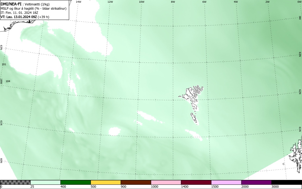The height and width of the screenshot is (189, 302).
Task: Click the legend value "1500"
Action: [x=215, y=187]
